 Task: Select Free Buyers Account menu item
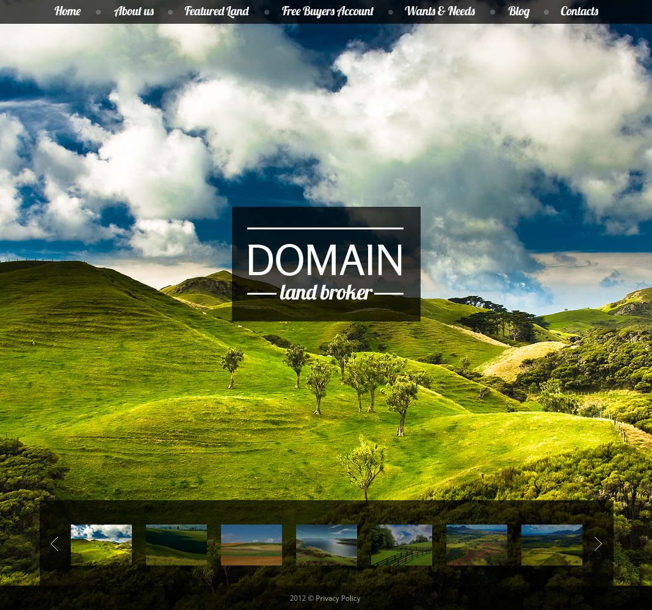click(x=327, y=11)
